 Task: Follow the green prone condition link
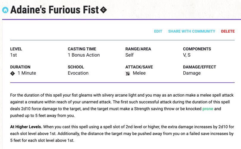click(208, 109)
